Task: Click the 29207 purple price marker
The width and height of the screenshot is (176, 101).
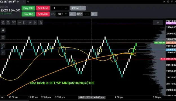Action: 171,23
